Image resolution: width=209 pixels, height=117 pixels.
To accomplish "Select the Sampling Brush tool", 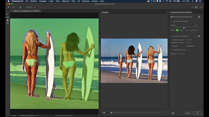I will (x=8, y=14).
